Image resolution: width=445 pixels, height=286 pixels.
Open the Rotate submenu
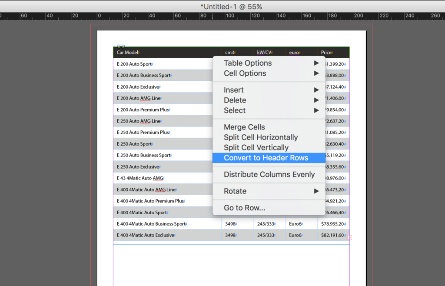tap(269, 191)
